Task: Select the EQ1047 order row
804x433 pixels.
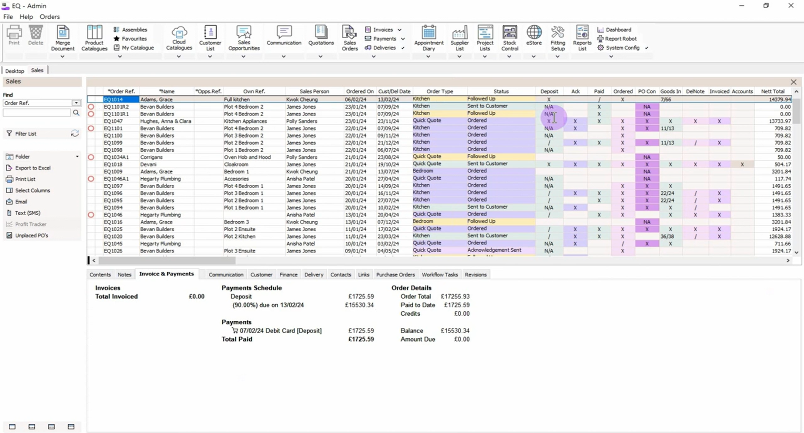Action: click(439, 121)
